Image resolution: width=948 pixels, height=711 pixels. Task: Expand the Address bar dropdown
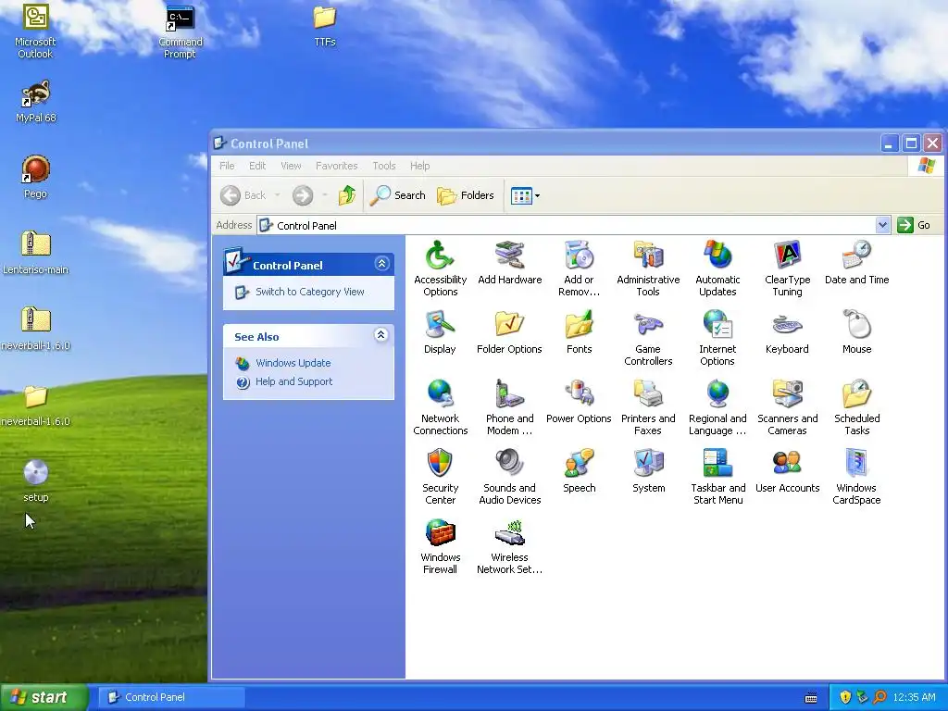click(882, 225)
